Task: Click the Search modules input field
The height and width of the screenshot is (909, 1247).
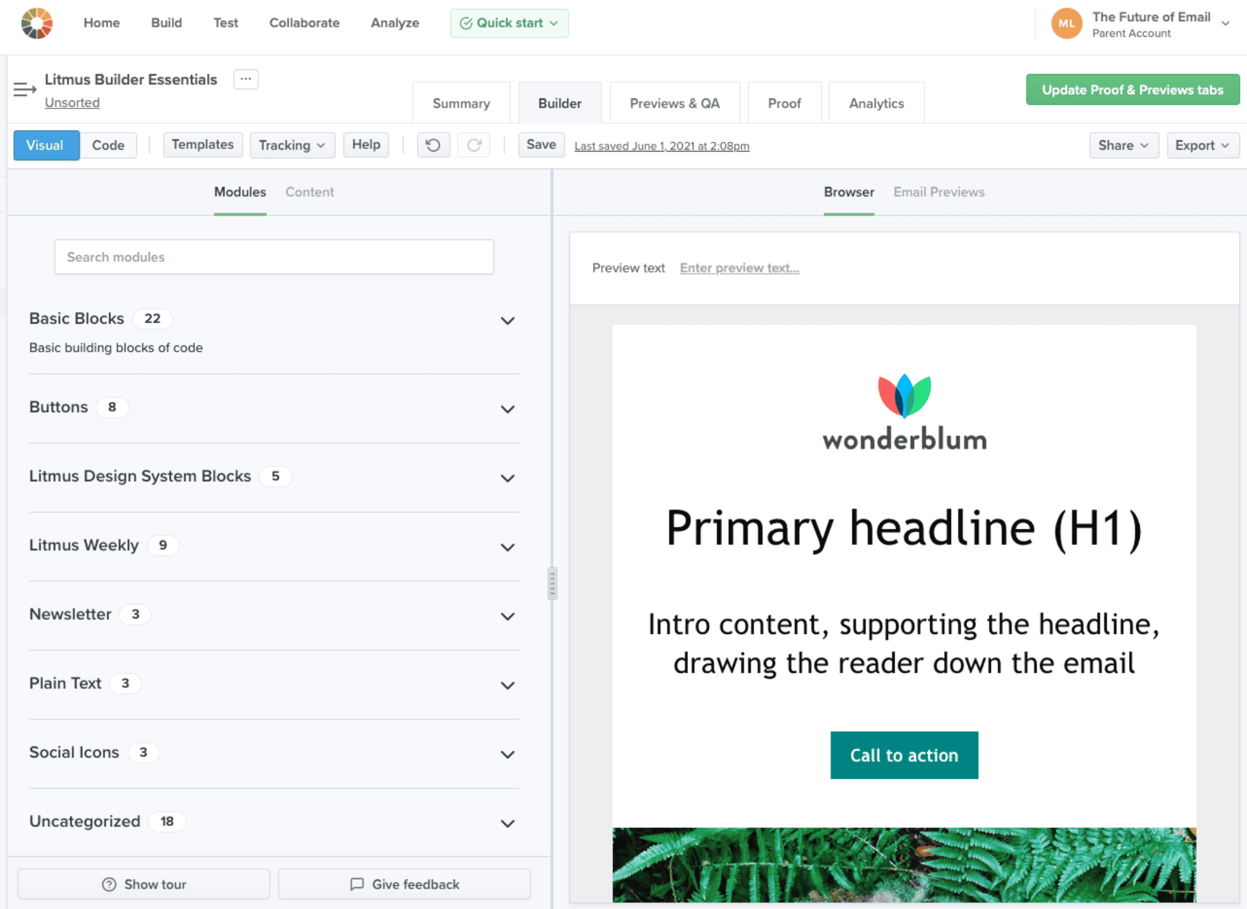Action: pos(274,256)
